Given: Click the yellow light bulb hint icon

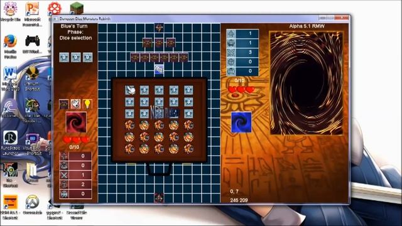Looking at the screenshot, I should [87, 104].
